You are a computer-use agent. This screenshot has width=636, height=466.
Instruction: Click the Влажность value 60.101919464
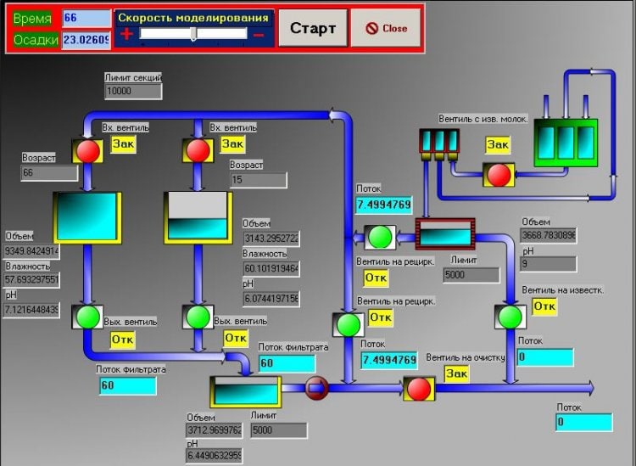point(271,269)
